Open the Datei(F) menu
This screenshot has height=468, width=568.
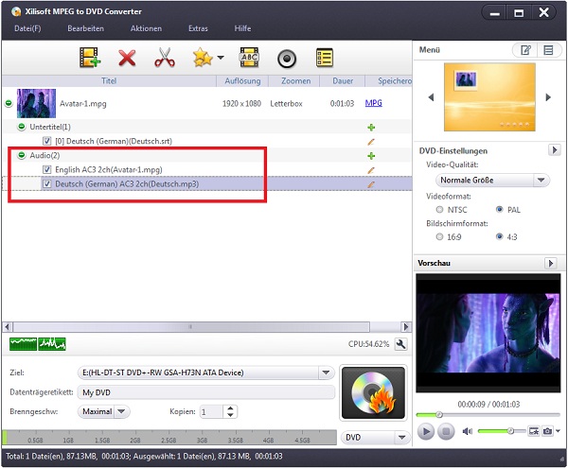tap(27, 28)
